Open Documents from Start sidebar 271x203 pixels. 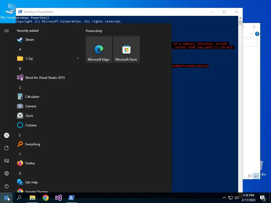(7, 148)
